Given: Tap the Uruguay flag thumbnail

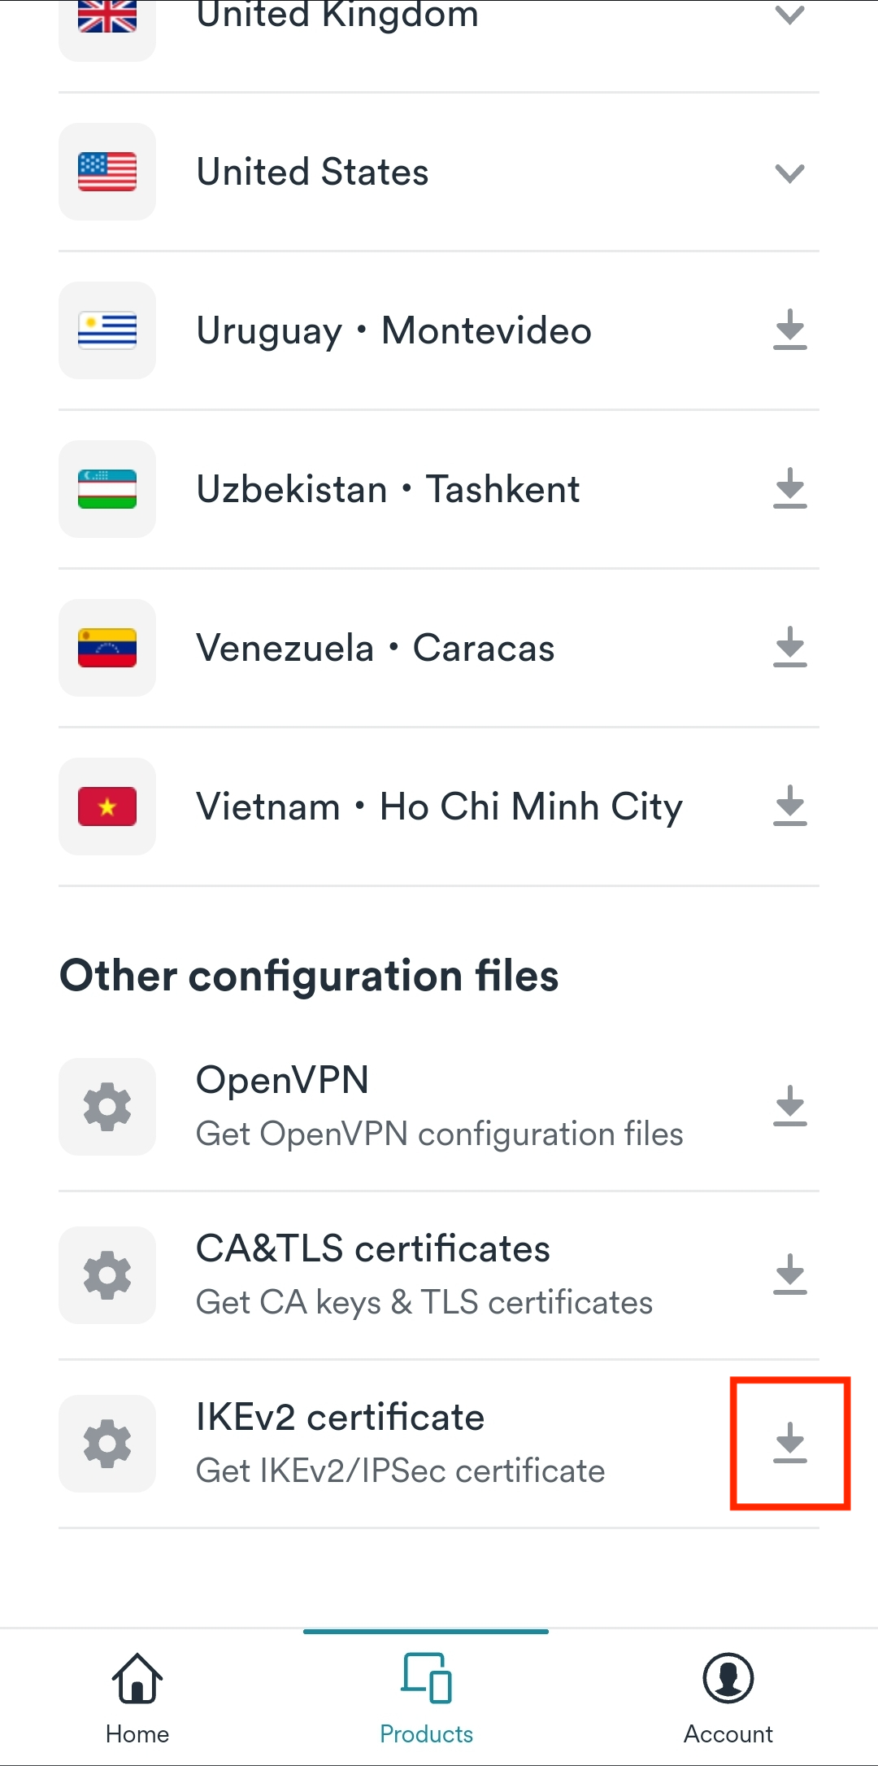Looking at the screenshot, I should point(107,330).
